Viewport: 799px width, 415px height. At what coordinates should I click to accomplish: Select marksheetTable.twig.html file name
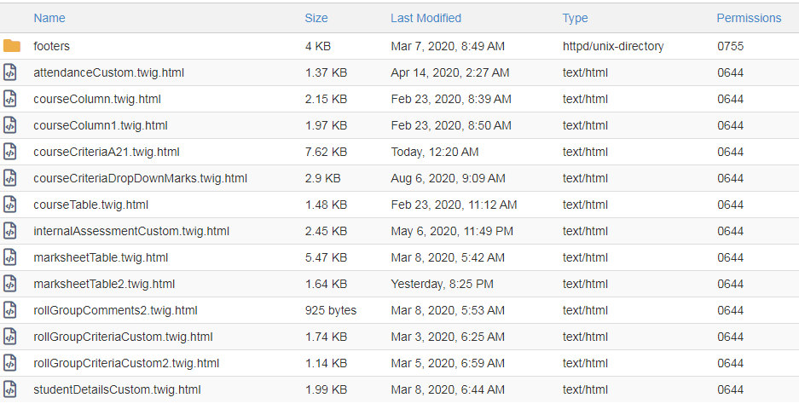101,257
